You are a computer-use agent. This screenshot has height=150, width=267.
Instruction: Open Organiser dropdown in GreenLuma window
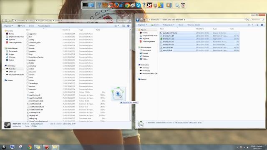(142, 25)
